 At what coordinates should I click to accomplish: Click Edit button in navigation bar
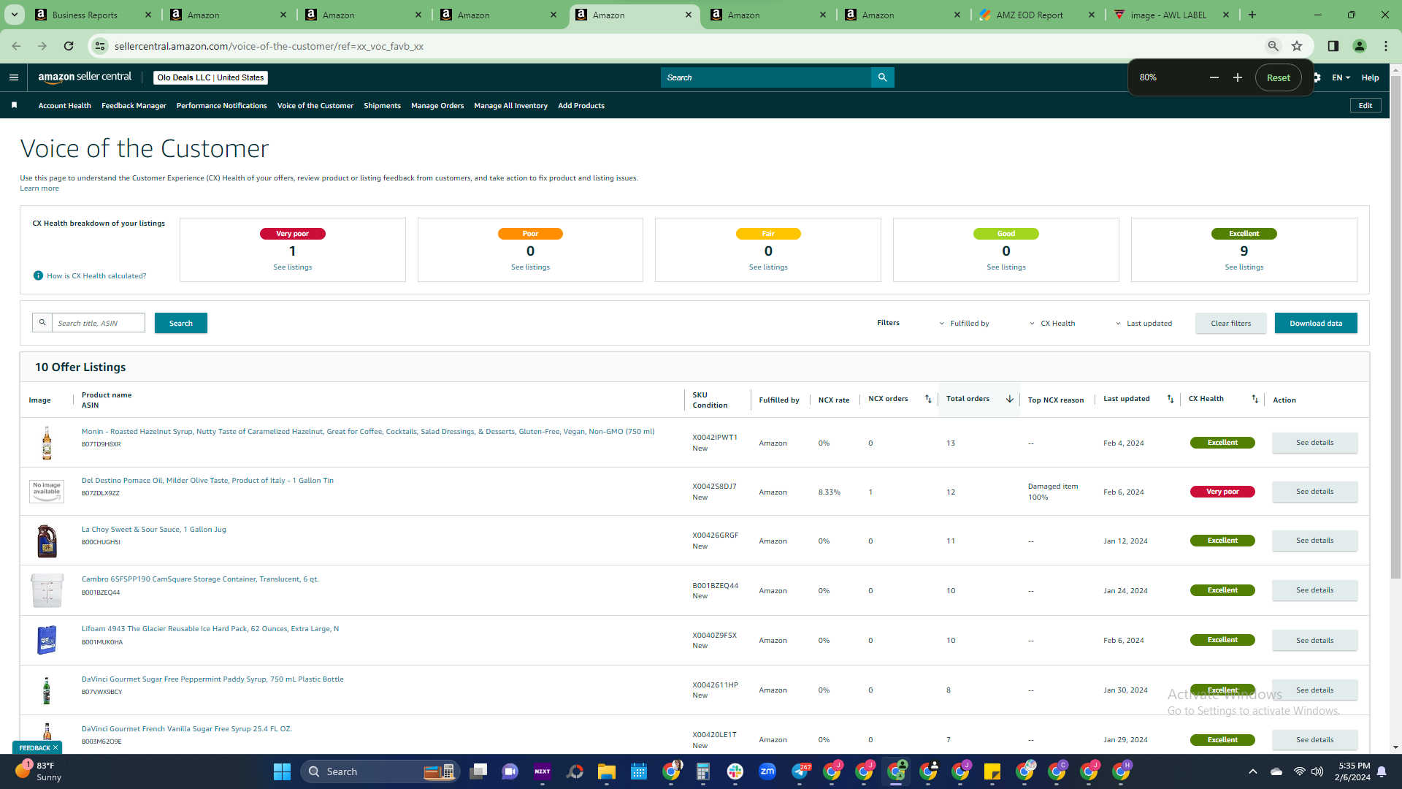[x=1365, y=106]
